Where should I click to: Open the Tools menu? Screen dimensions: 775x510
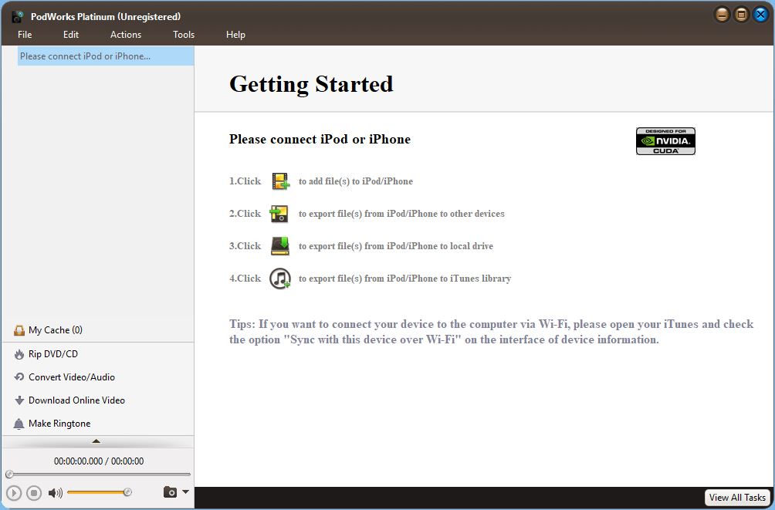click(184, 35)
